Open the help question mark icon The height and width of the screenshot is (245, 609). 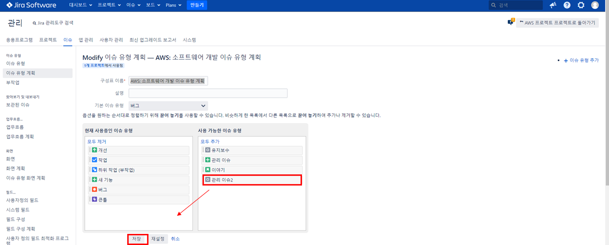567,5
